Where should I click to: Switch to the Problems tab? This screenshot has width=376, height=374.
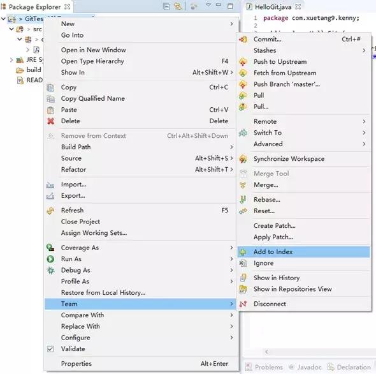(x=264, y=367)
